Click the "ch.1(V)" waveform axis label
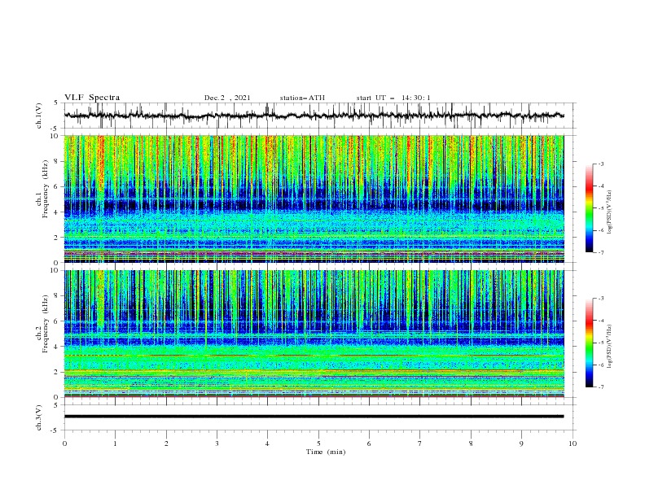 coord(39,116)
